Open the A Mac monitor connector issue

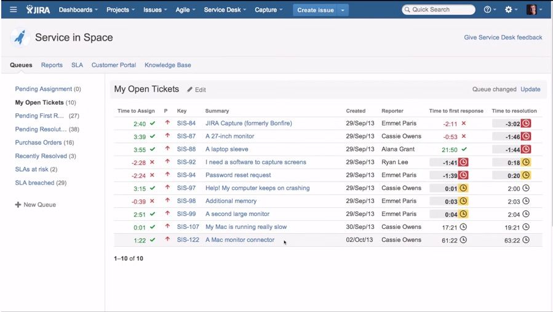tap(240, 240)
